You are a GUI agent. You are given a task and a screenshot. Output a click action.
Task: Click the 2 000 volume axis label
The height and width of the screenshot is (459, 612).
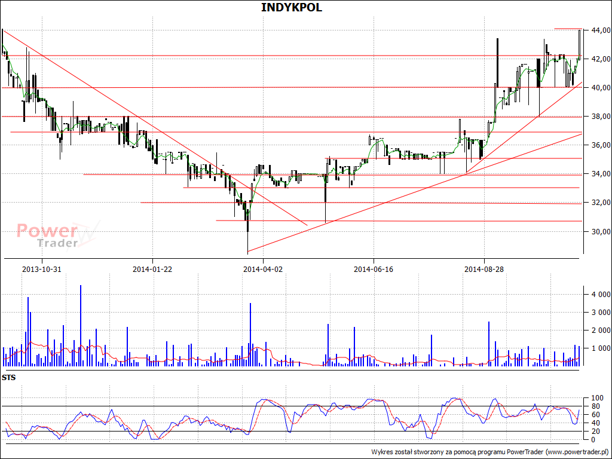601,330
